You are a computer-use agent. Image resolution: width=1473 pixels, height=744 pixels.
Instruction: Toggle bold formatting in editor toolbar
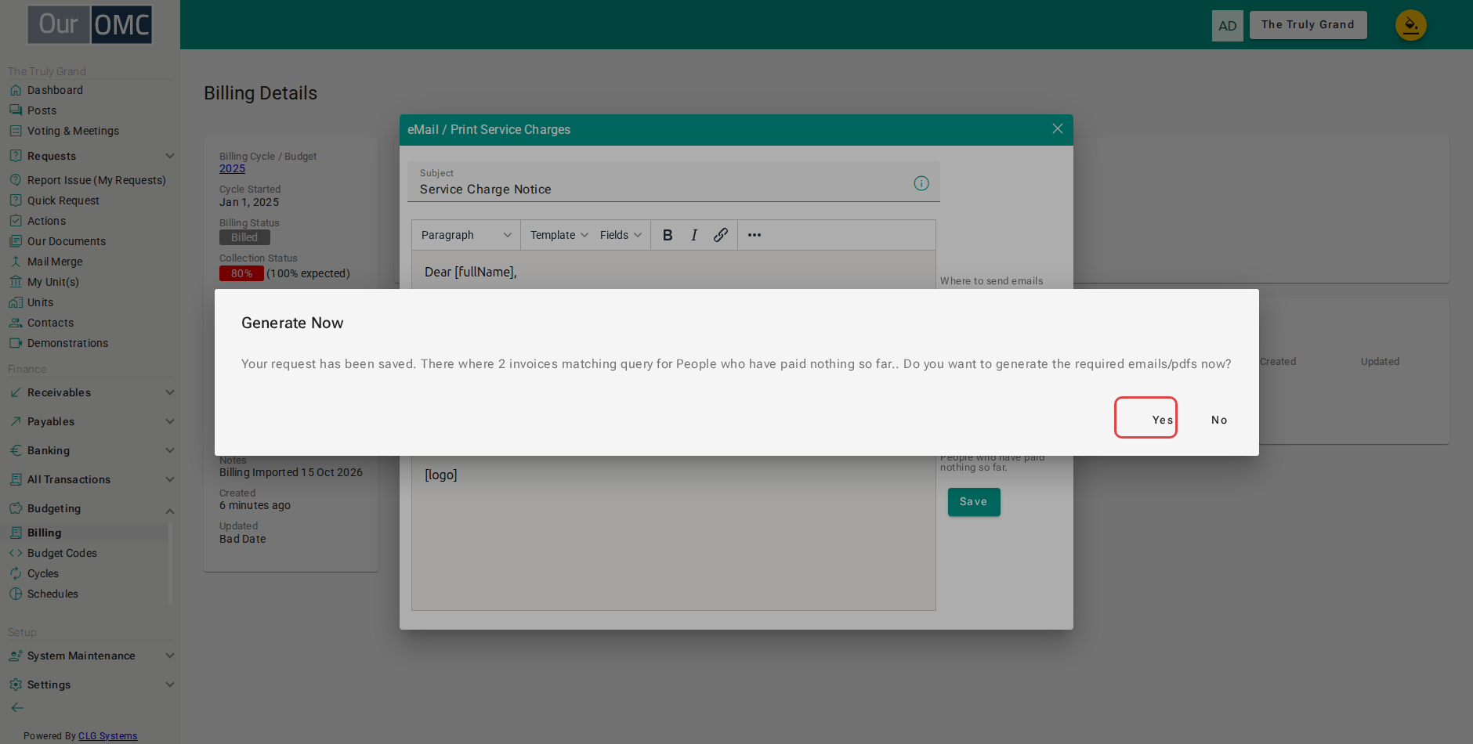click(x=668, y=235)
